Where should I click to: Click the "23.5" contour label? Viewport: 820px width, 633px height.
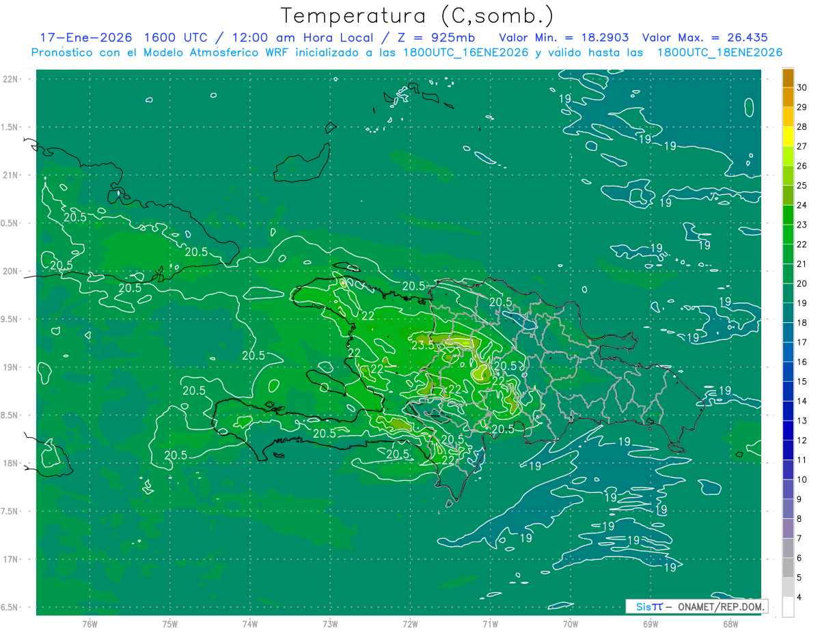pos(423,346)
